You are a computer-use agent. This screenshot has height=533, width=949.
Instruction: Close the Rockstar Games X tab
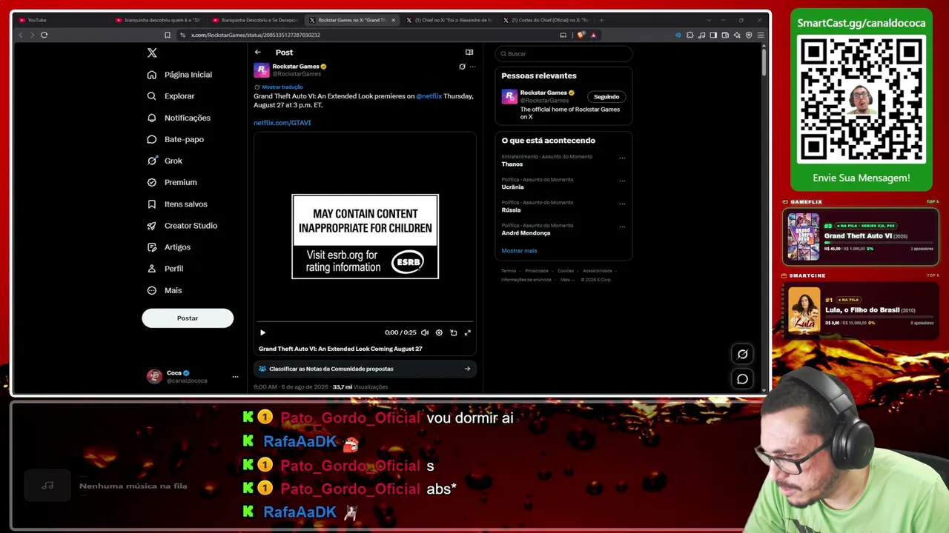(394, 20)
